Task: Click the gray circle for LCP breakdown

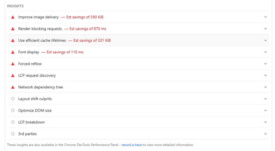Action: pyautogui.click(x=13, y=122)
